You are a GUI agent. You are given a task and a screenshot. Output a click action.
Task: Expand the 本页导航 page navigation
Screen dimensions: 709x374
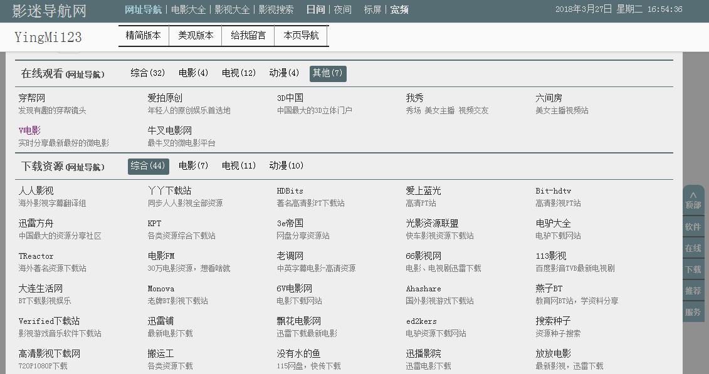click(301, 36)
